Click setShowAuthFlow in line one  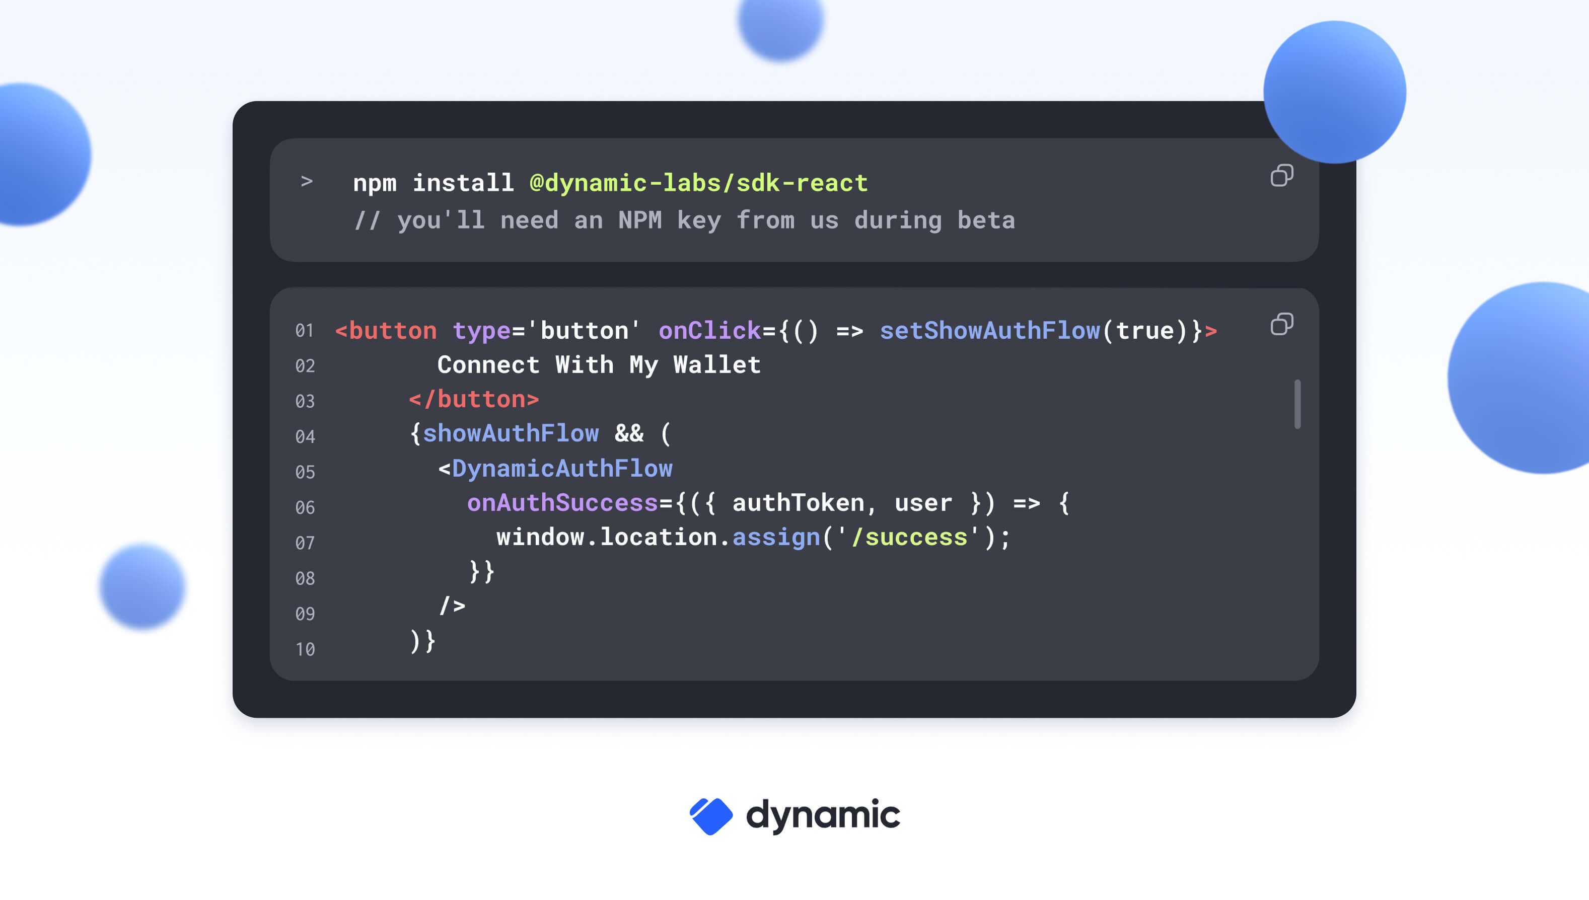[x=989, y=331]
